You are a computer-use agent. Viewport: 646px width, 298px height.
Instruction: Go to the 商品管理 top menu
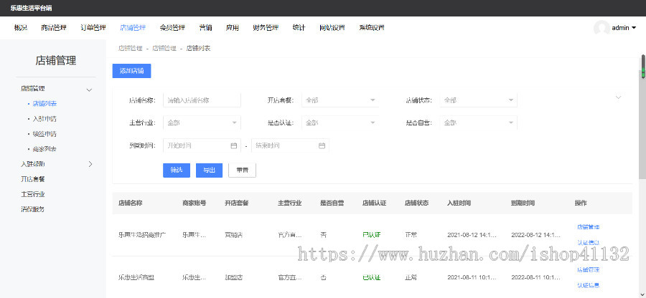click(x=54, y=28)
